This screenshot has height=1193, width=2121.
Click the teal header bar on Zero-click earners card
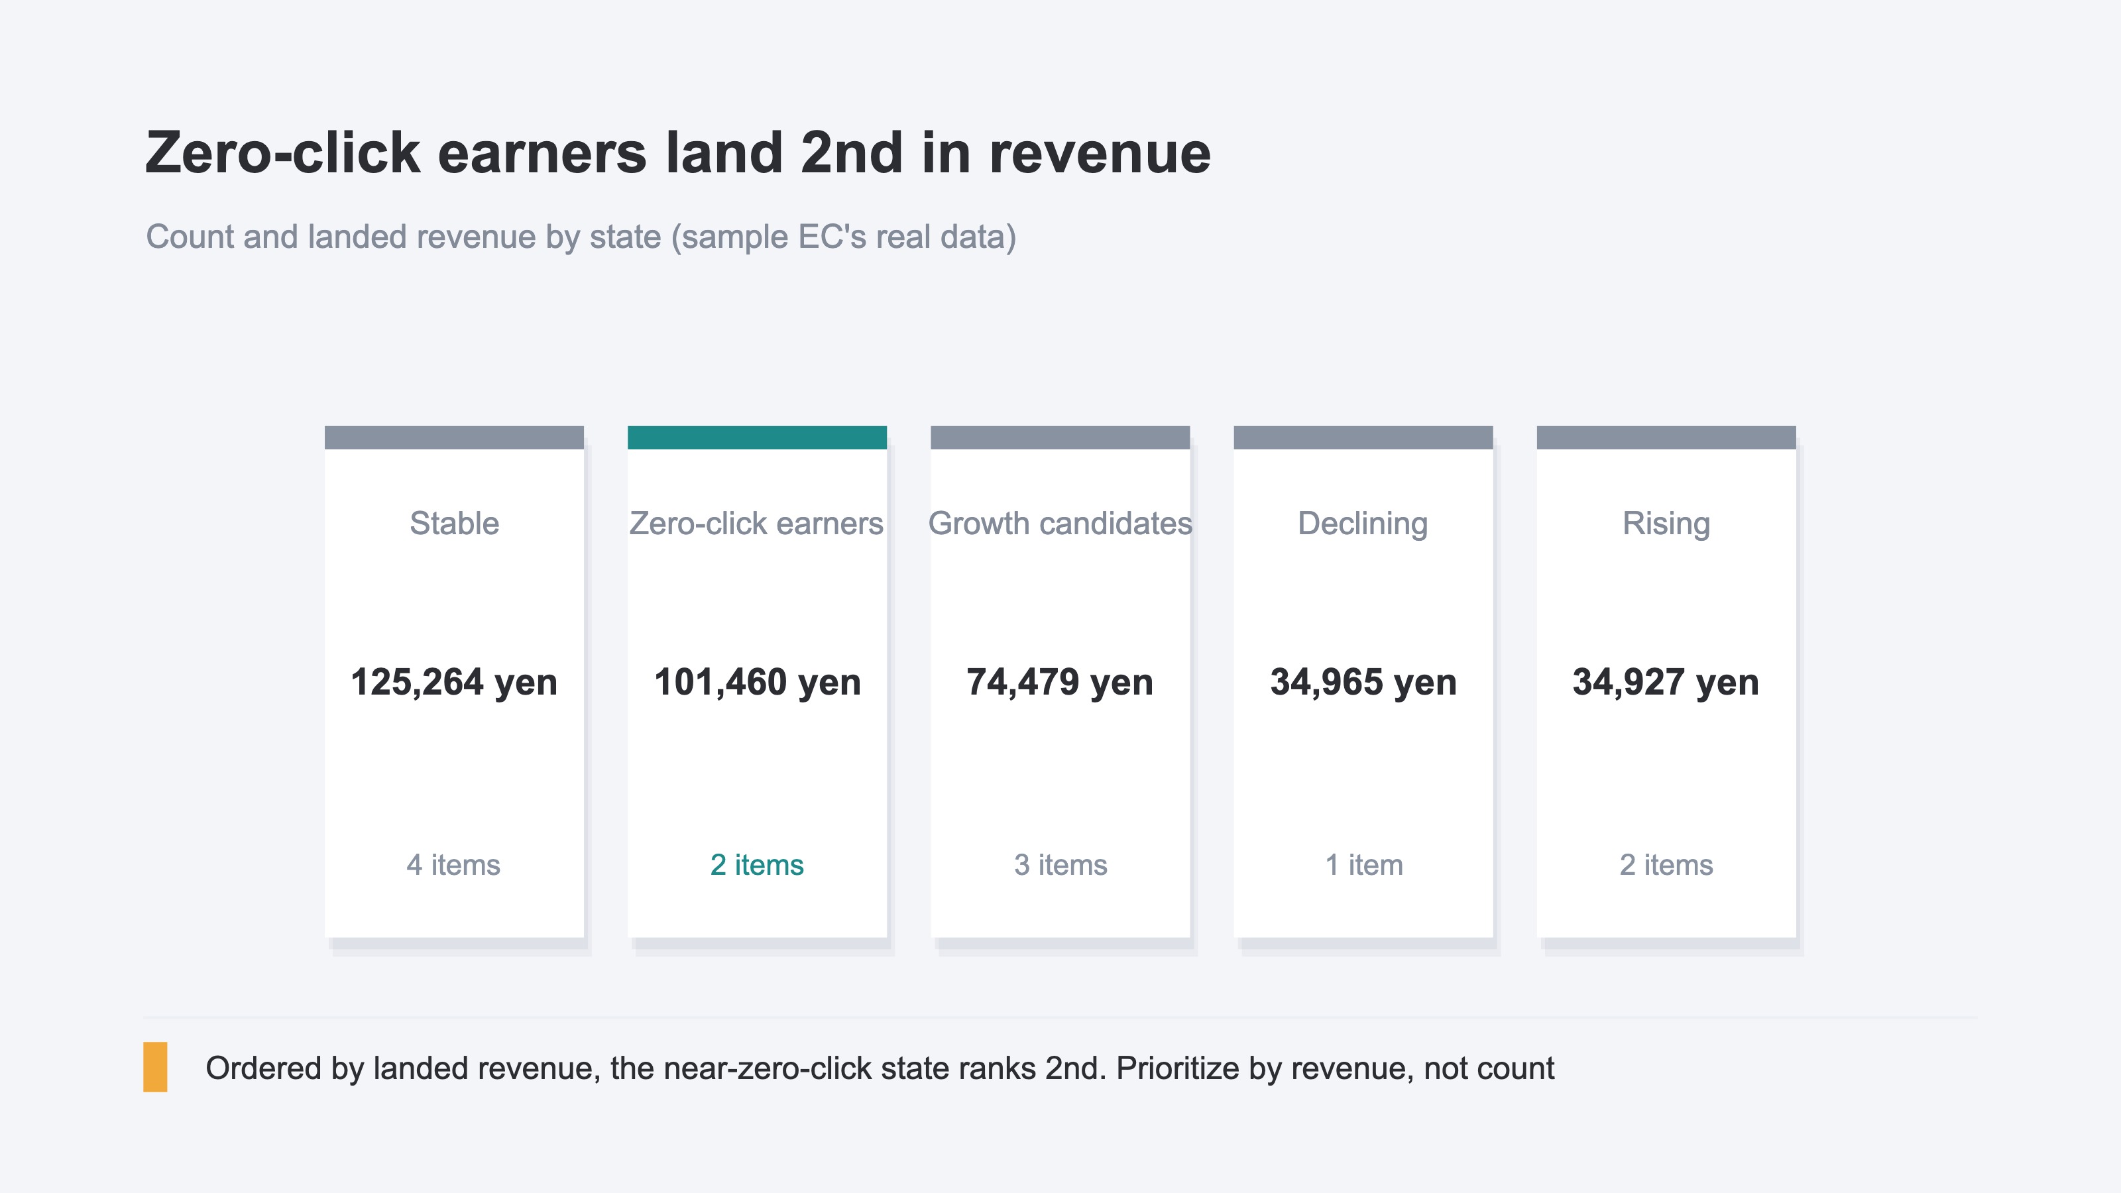[758, 437]
